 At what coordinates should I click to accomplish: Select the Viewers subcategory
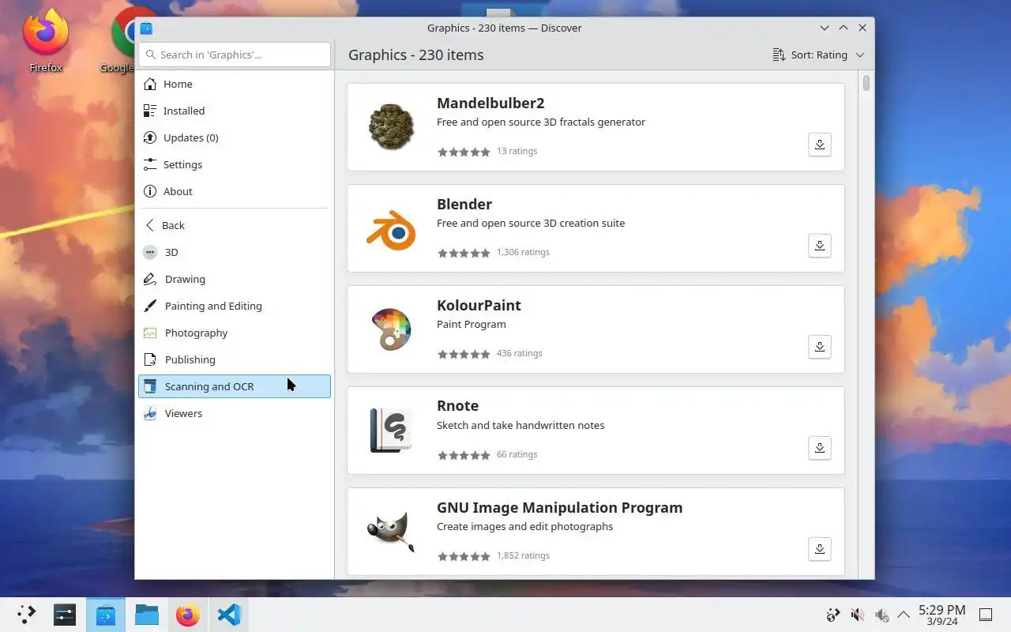(x=235, y=413)
